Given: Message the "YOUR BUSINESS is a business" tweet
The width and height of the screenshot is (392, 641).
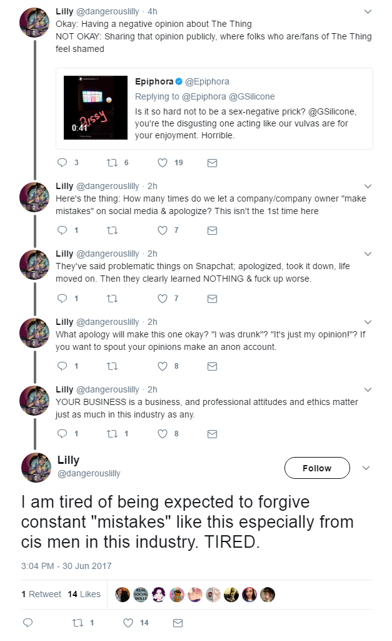Looking at the screenshot, I should click(x=212, y=433).
